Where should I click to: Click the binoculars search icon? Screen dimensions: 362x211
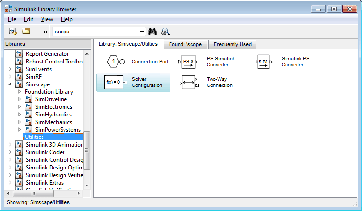click(152, 32)
